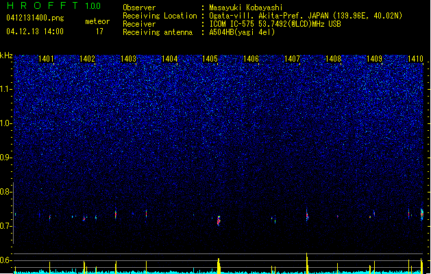
Task: Click the yellow power spike just after 1405
Action: click(x=219, y=266)
